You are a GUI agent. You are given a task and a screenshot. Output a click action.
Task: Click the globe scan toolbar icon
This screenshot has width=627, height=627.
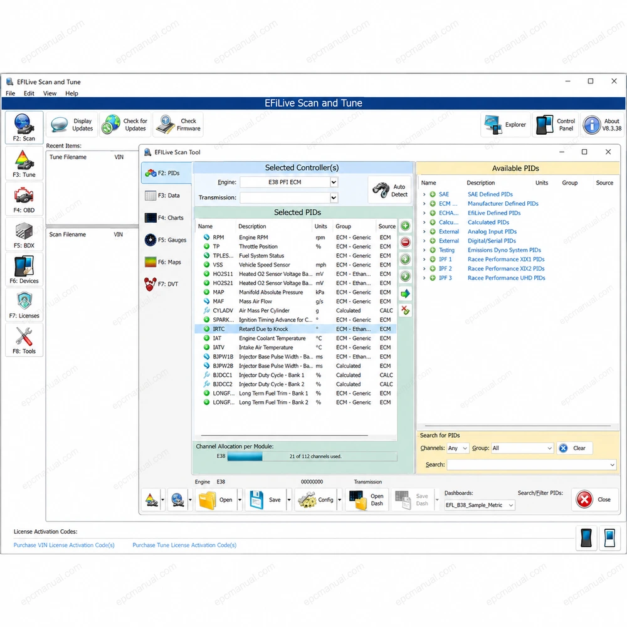(177, 500)
